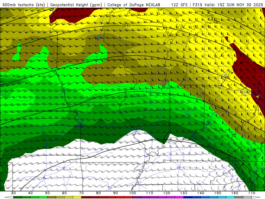Select the purple swatch just above 100 kts
The width and height of the screenshot is (265, 199).
[x=137, y=197]
